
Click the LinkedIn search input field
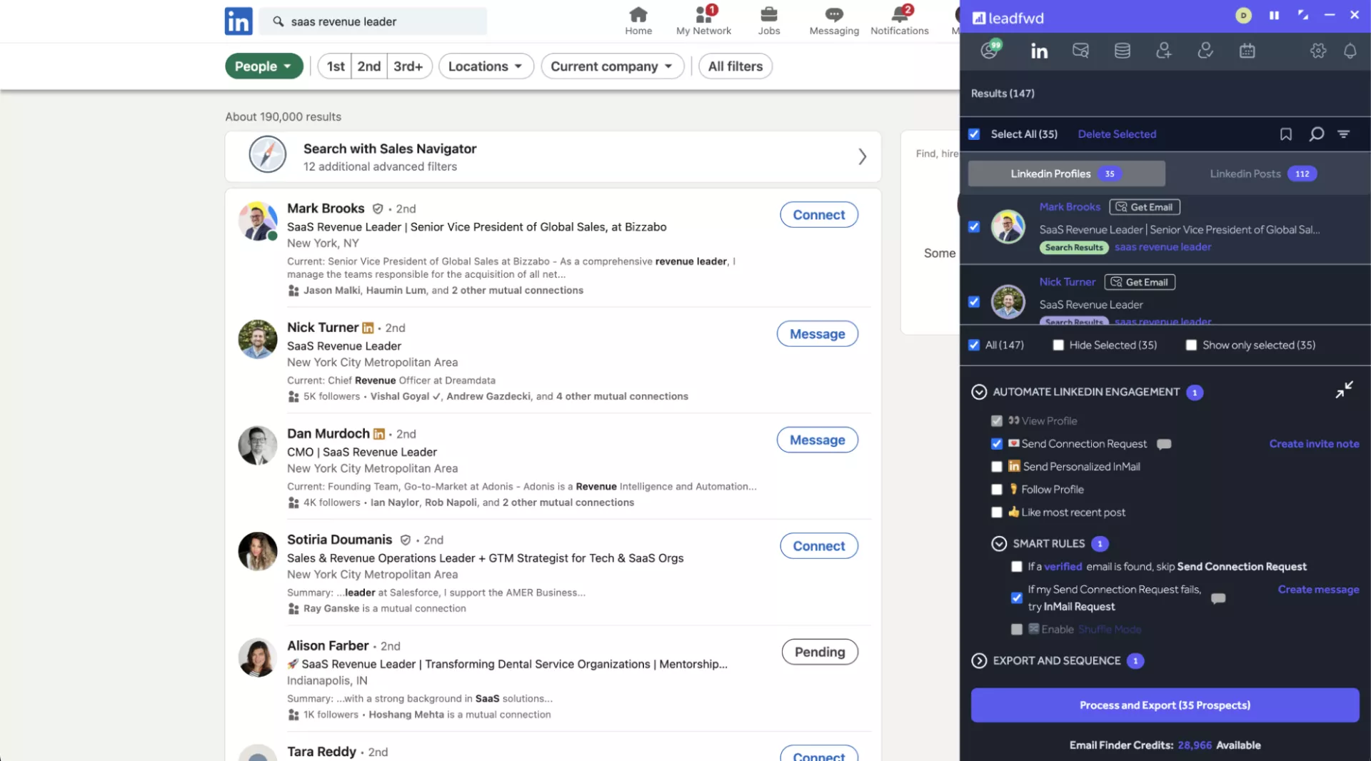pos(382,21)
